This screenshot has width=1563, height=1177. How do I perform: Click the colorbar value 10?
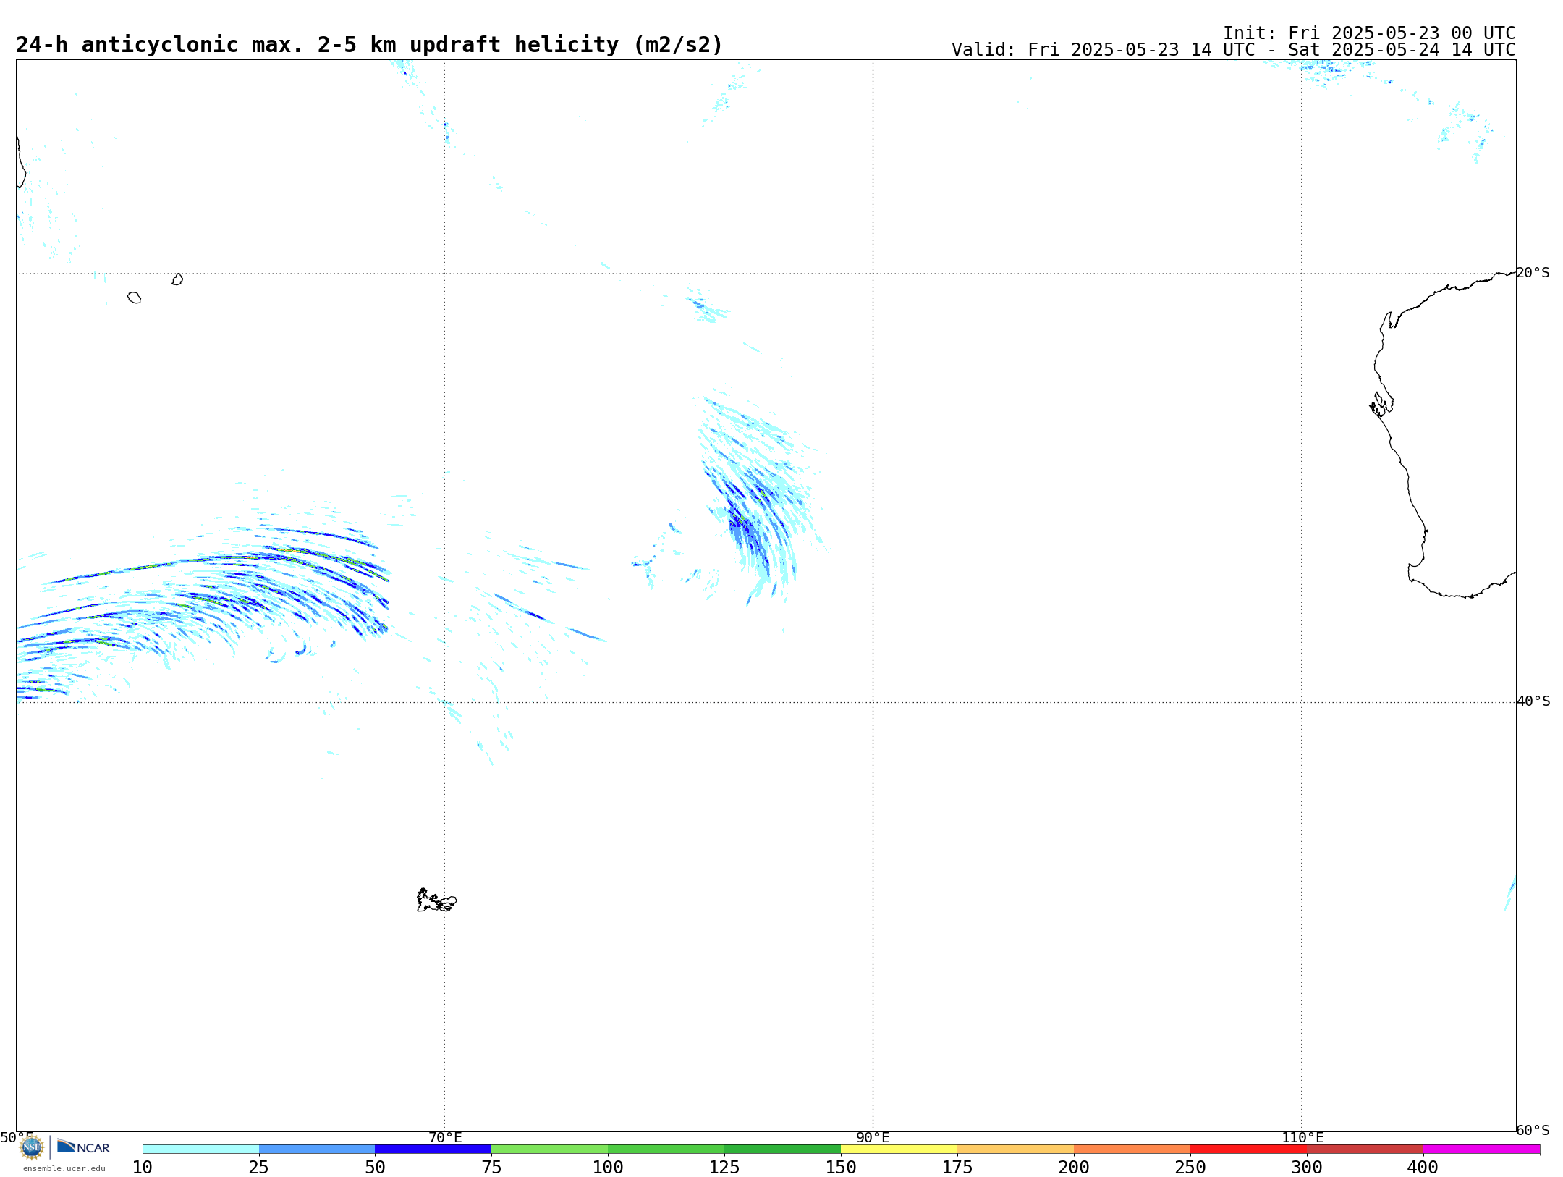pyautogui.click(x=143, y=1167)
